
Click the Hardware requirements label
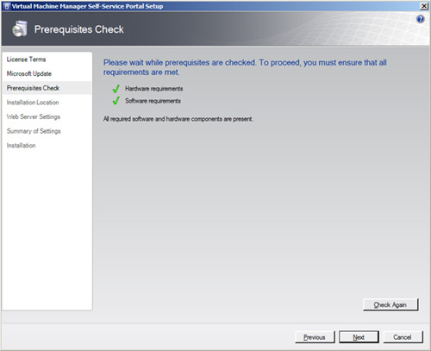(x=153, y=89)
